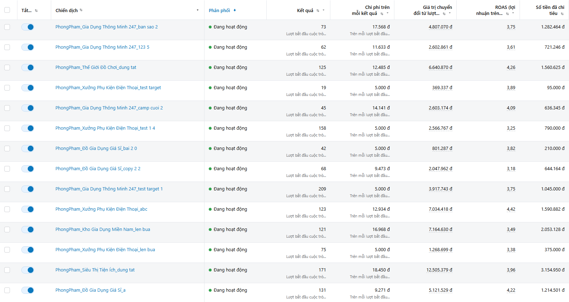Screen dimensions: 569x302
Task: Turn off the Xưởng Phụ Kiện Điện Thoại_test target toggle
Action: pos(27,88)
